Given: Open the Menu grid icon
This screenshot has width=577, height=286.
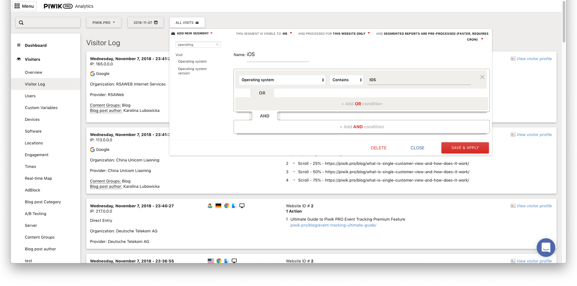Looking at the screenshot, I should 17,6.
